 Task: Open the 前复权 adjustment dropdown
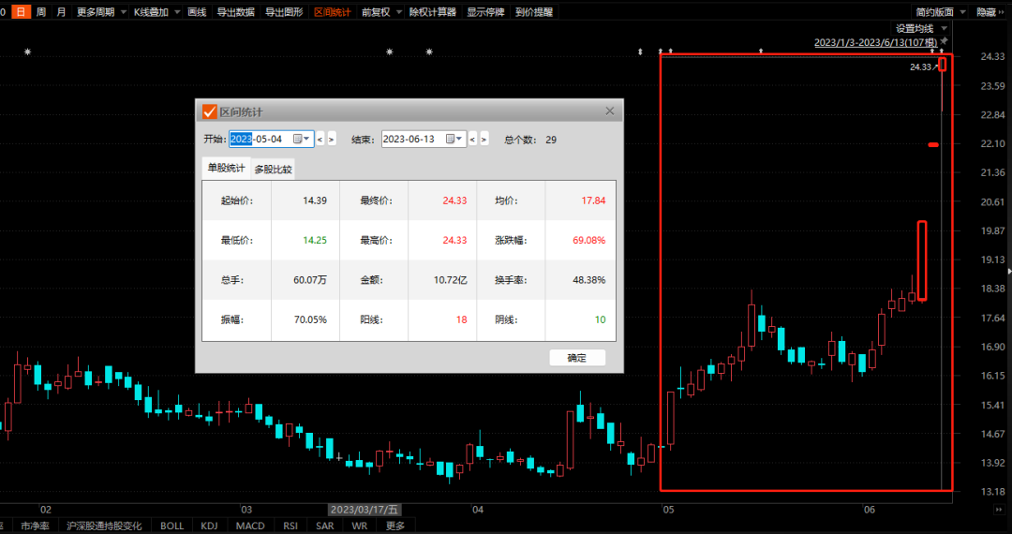pyautogui.click(x=380, y=11)
